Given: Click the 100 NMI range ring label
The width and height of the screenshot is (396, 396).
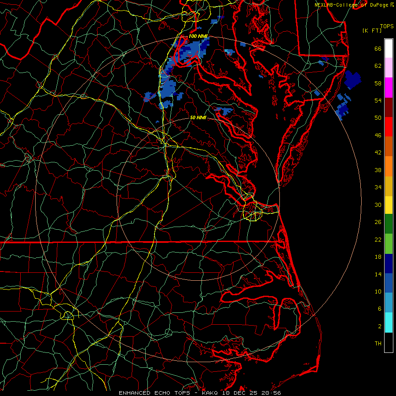Looking at the screenshot, I should (x=198, y=36).
